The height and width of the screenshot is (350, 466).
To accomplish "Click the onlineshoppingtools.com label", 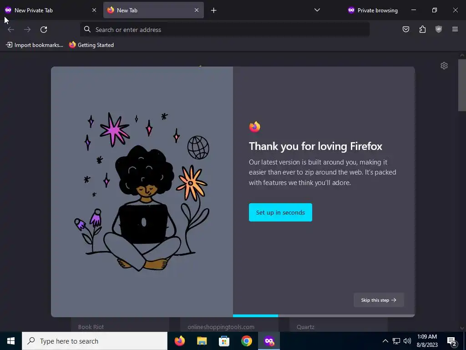I will tap(221, 327).
